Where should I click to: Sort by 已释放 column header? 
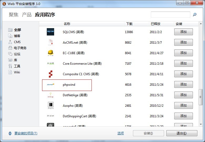[161, 24]
